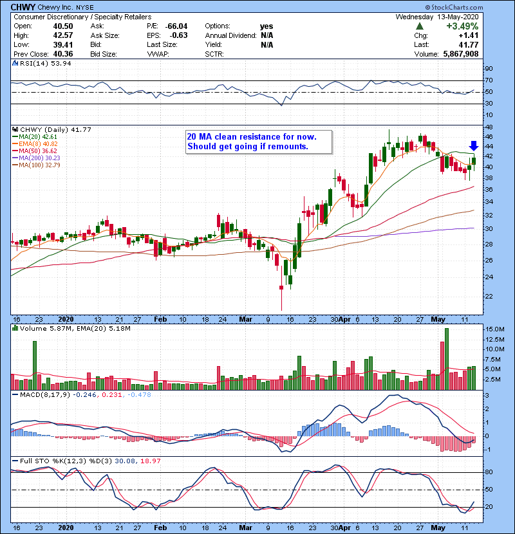Click the blue down arrow annotation
The height and width of the screenshot is (534, 515).
point(474,147)
